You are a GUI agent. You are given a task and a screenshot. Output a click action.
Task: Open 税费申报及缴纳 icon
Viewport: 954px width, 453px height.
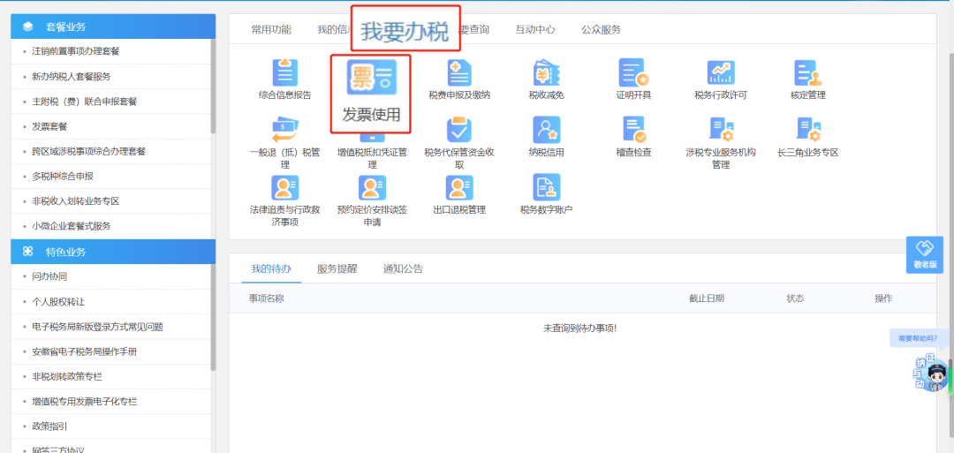point(458,73)
